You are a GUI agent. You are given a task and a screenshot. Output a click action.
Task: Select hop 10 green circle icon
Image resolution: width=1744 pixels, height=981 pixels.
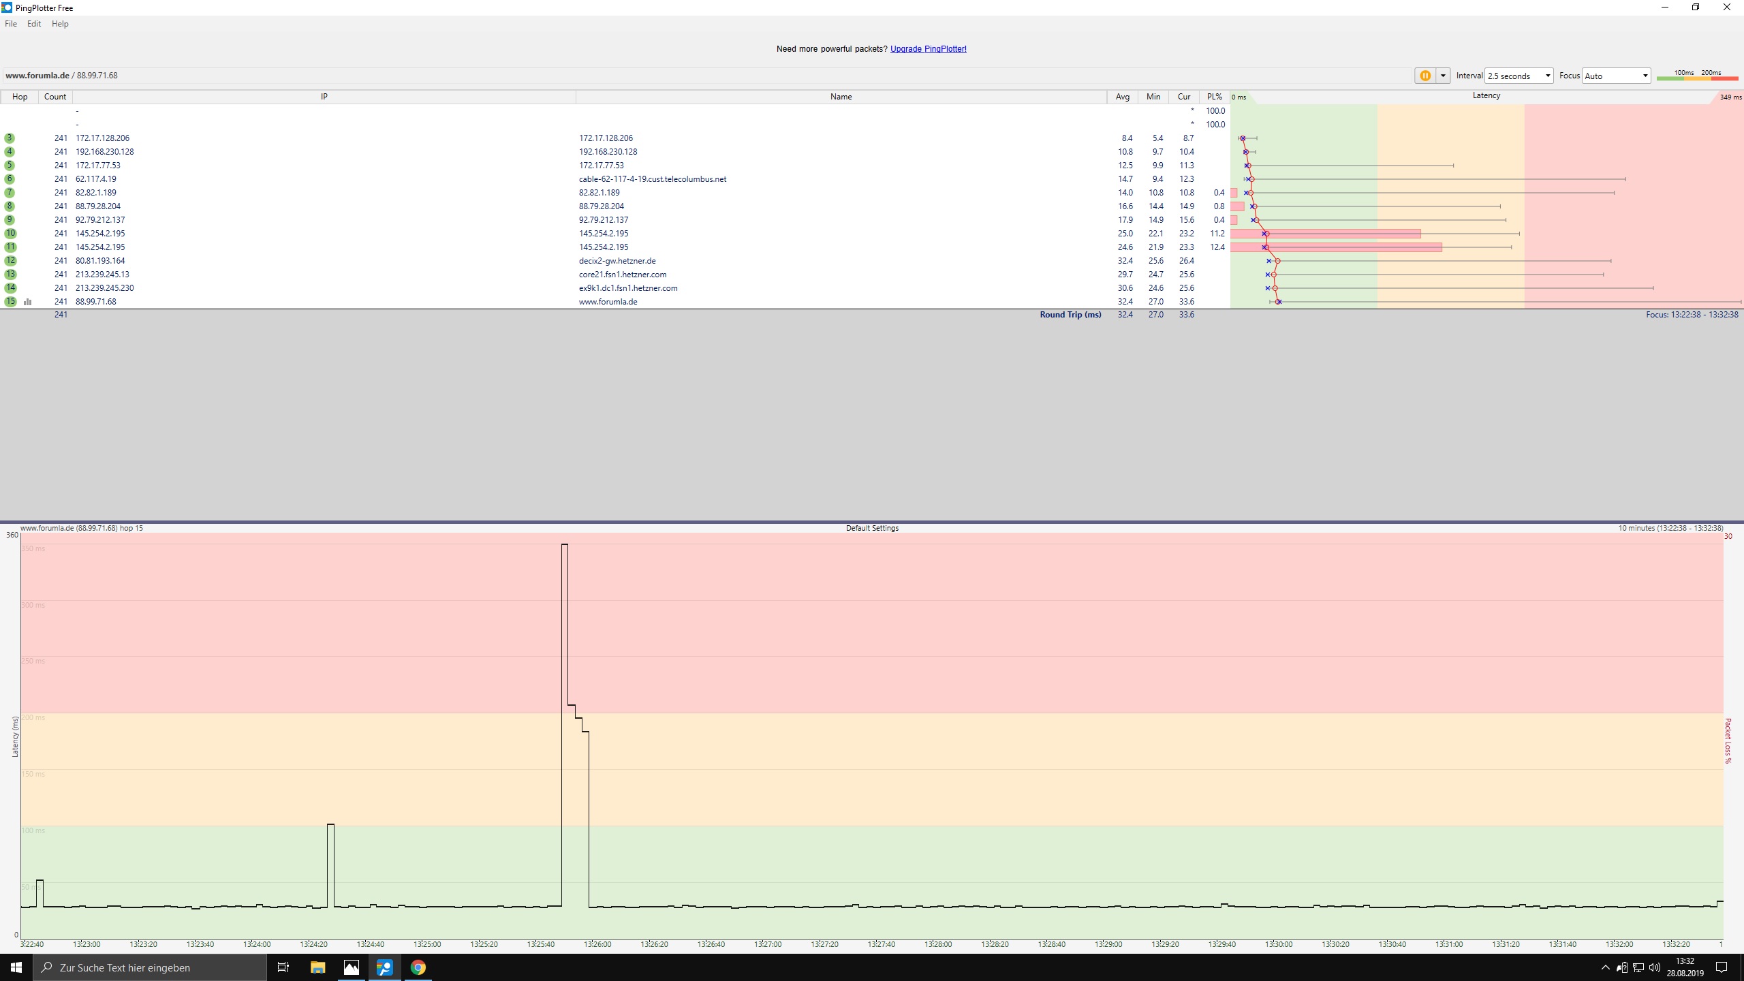click(10, 234)
